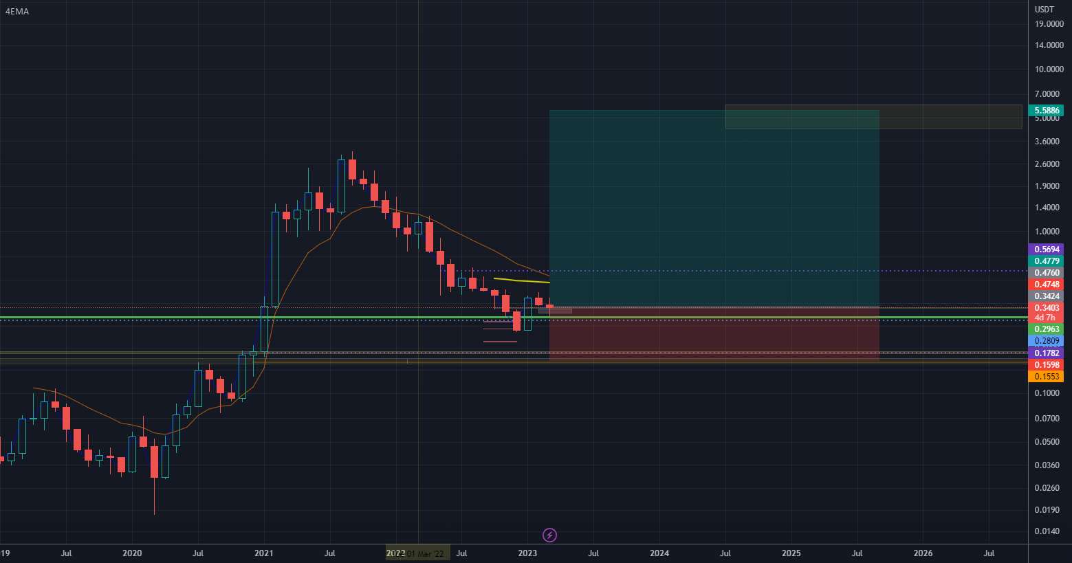The height and width of the screenshot is (563, 1072).
Task: Select the green profit zone of the long position
Action: click(714, 208)
